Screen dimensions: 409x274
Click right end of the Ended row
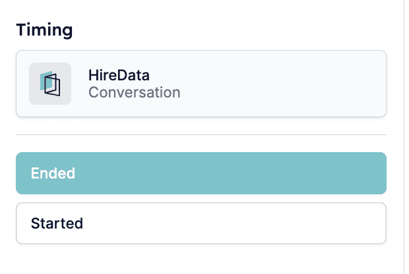click(365, 173)
